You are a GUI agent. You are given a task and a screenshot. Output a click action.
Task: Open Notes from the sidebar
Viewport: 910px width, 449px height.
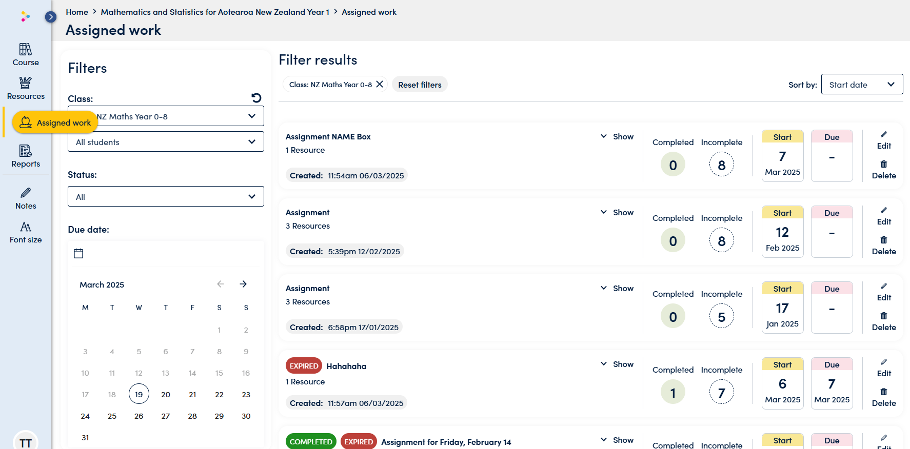(x=26, y=199)
